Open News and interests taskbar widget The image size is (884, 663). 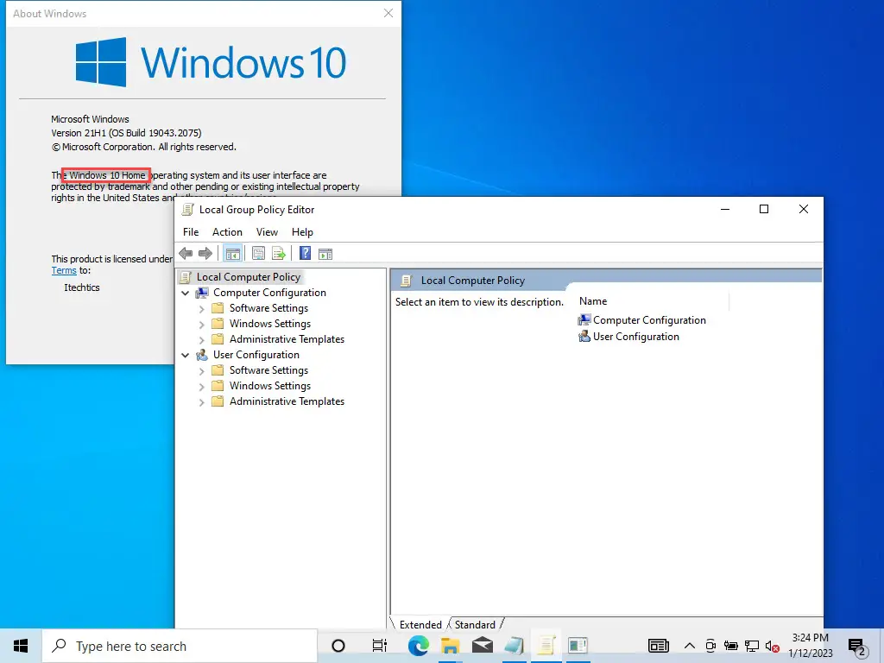click(x=659, y=646)
